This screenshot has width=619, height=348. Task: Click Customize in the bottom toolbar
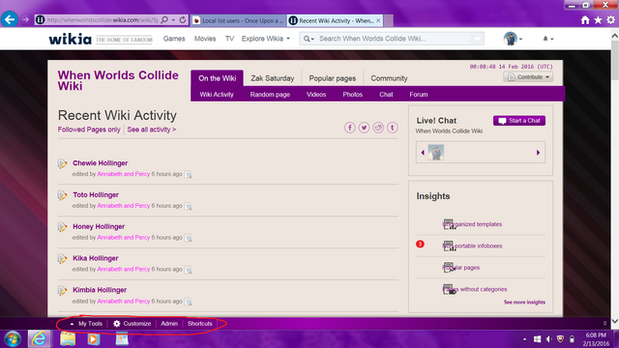point(133,324)
